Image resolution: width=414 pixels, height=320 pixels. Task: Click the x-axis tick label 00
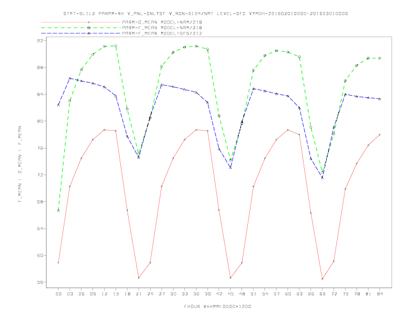point(59,294)
